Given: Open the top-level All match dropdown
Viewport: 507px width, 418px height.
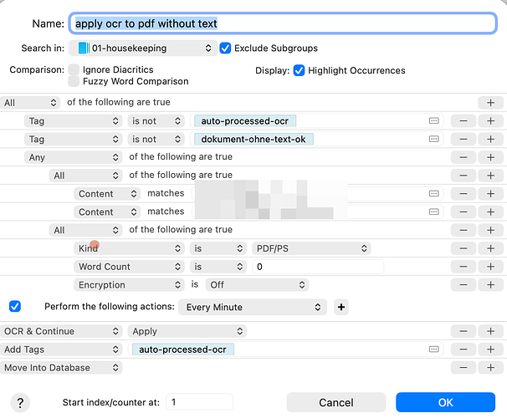Looking at the screenshot, I should (30, 103).
